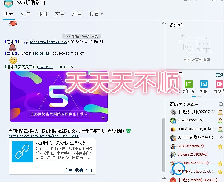Click the chat vertical scrollbar thumb
The width and height of the screenshot is (224, 182).
tap(164, 145)
